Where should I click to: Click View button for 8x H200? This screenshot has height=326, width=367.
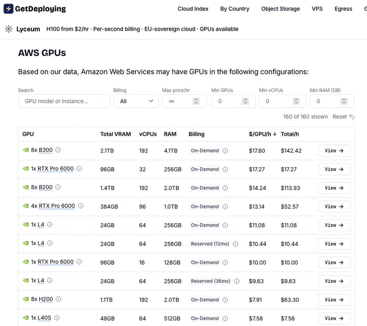[x=334, y=300]
